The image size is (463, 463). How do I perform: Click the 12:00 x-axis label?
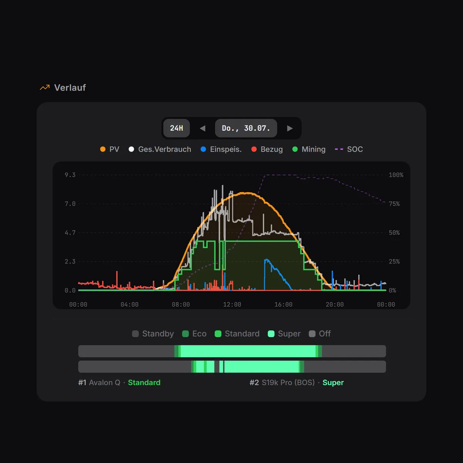point(232,304)
